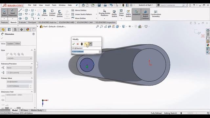This screenshot has height=118, width=210.
Task: Switch to the Value tab
Action: click(x=3, y=44)
